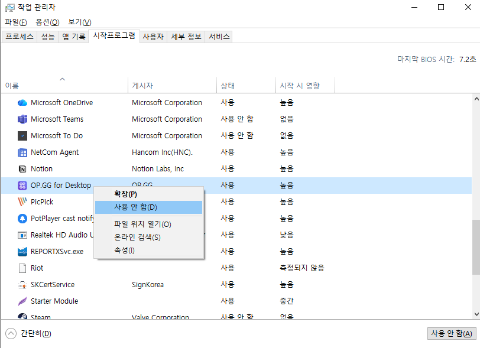This screenshot has width=480, height=348.
Task: Click the Realtek HD Audio icon
Action: (22, 235)
